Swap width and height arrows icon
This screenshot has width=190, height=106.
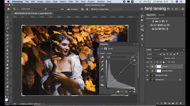pyautogui.click(x=45, y=9)
